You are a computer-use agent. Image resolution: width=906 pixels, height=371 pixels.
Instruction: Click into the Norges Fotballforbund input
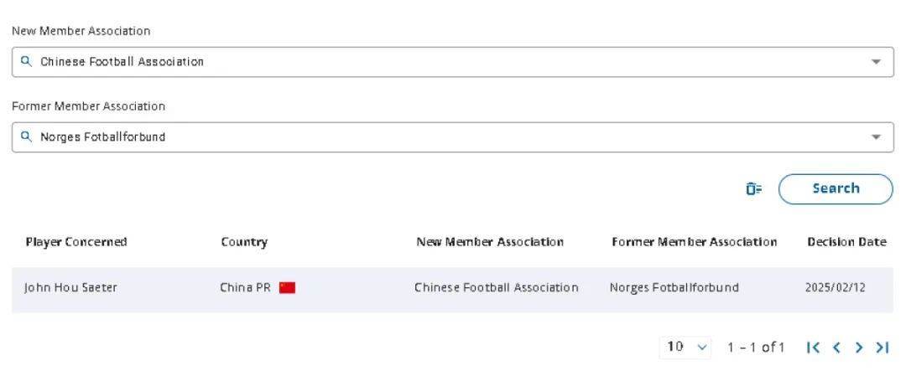(x=419, y=137)
